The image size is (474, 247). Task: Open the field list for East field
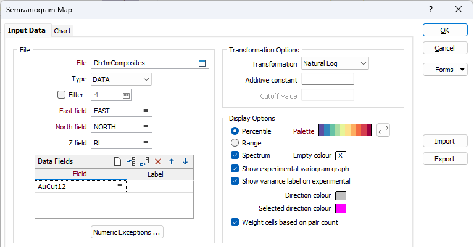coord(146,111)
